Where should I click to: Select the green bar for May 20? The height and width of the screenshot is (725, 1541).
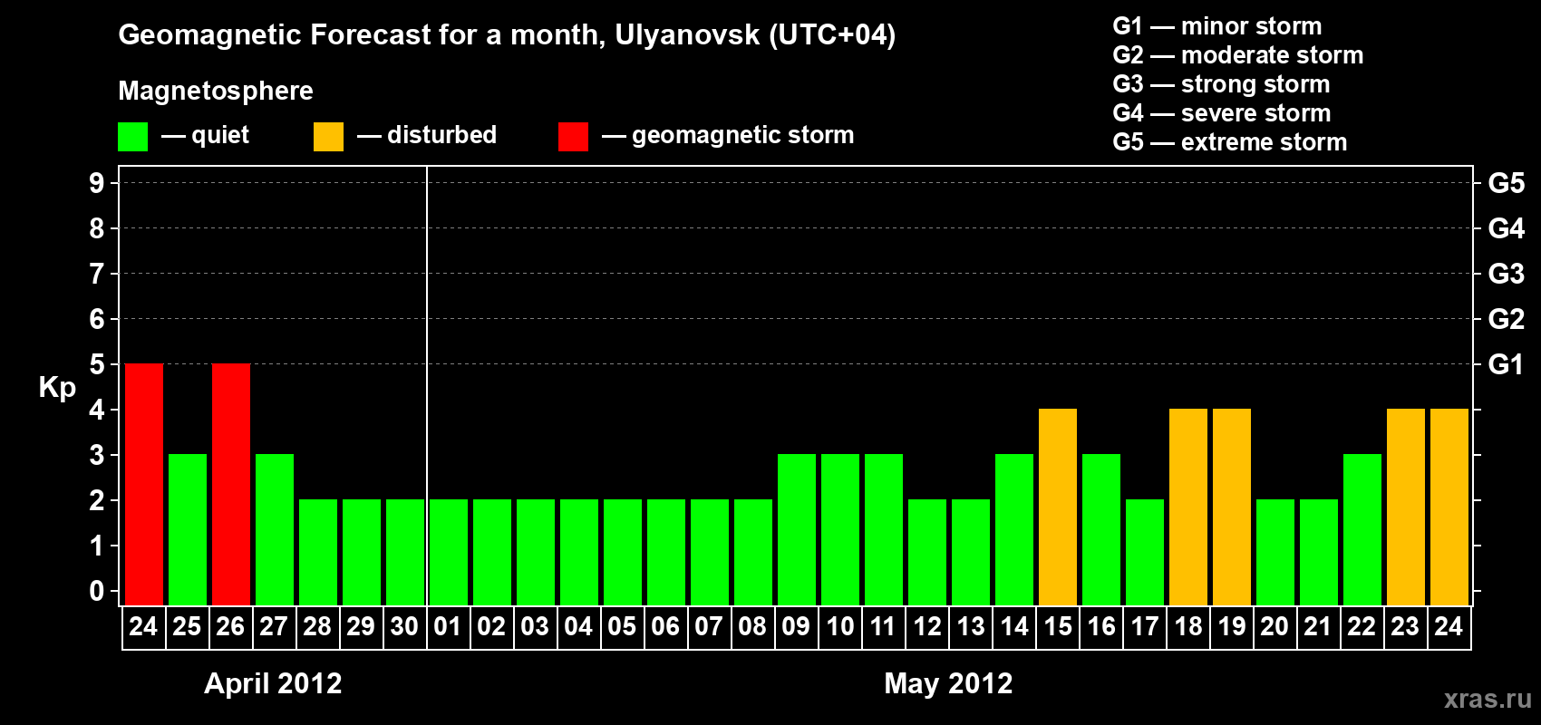[x=1275, y=552]
